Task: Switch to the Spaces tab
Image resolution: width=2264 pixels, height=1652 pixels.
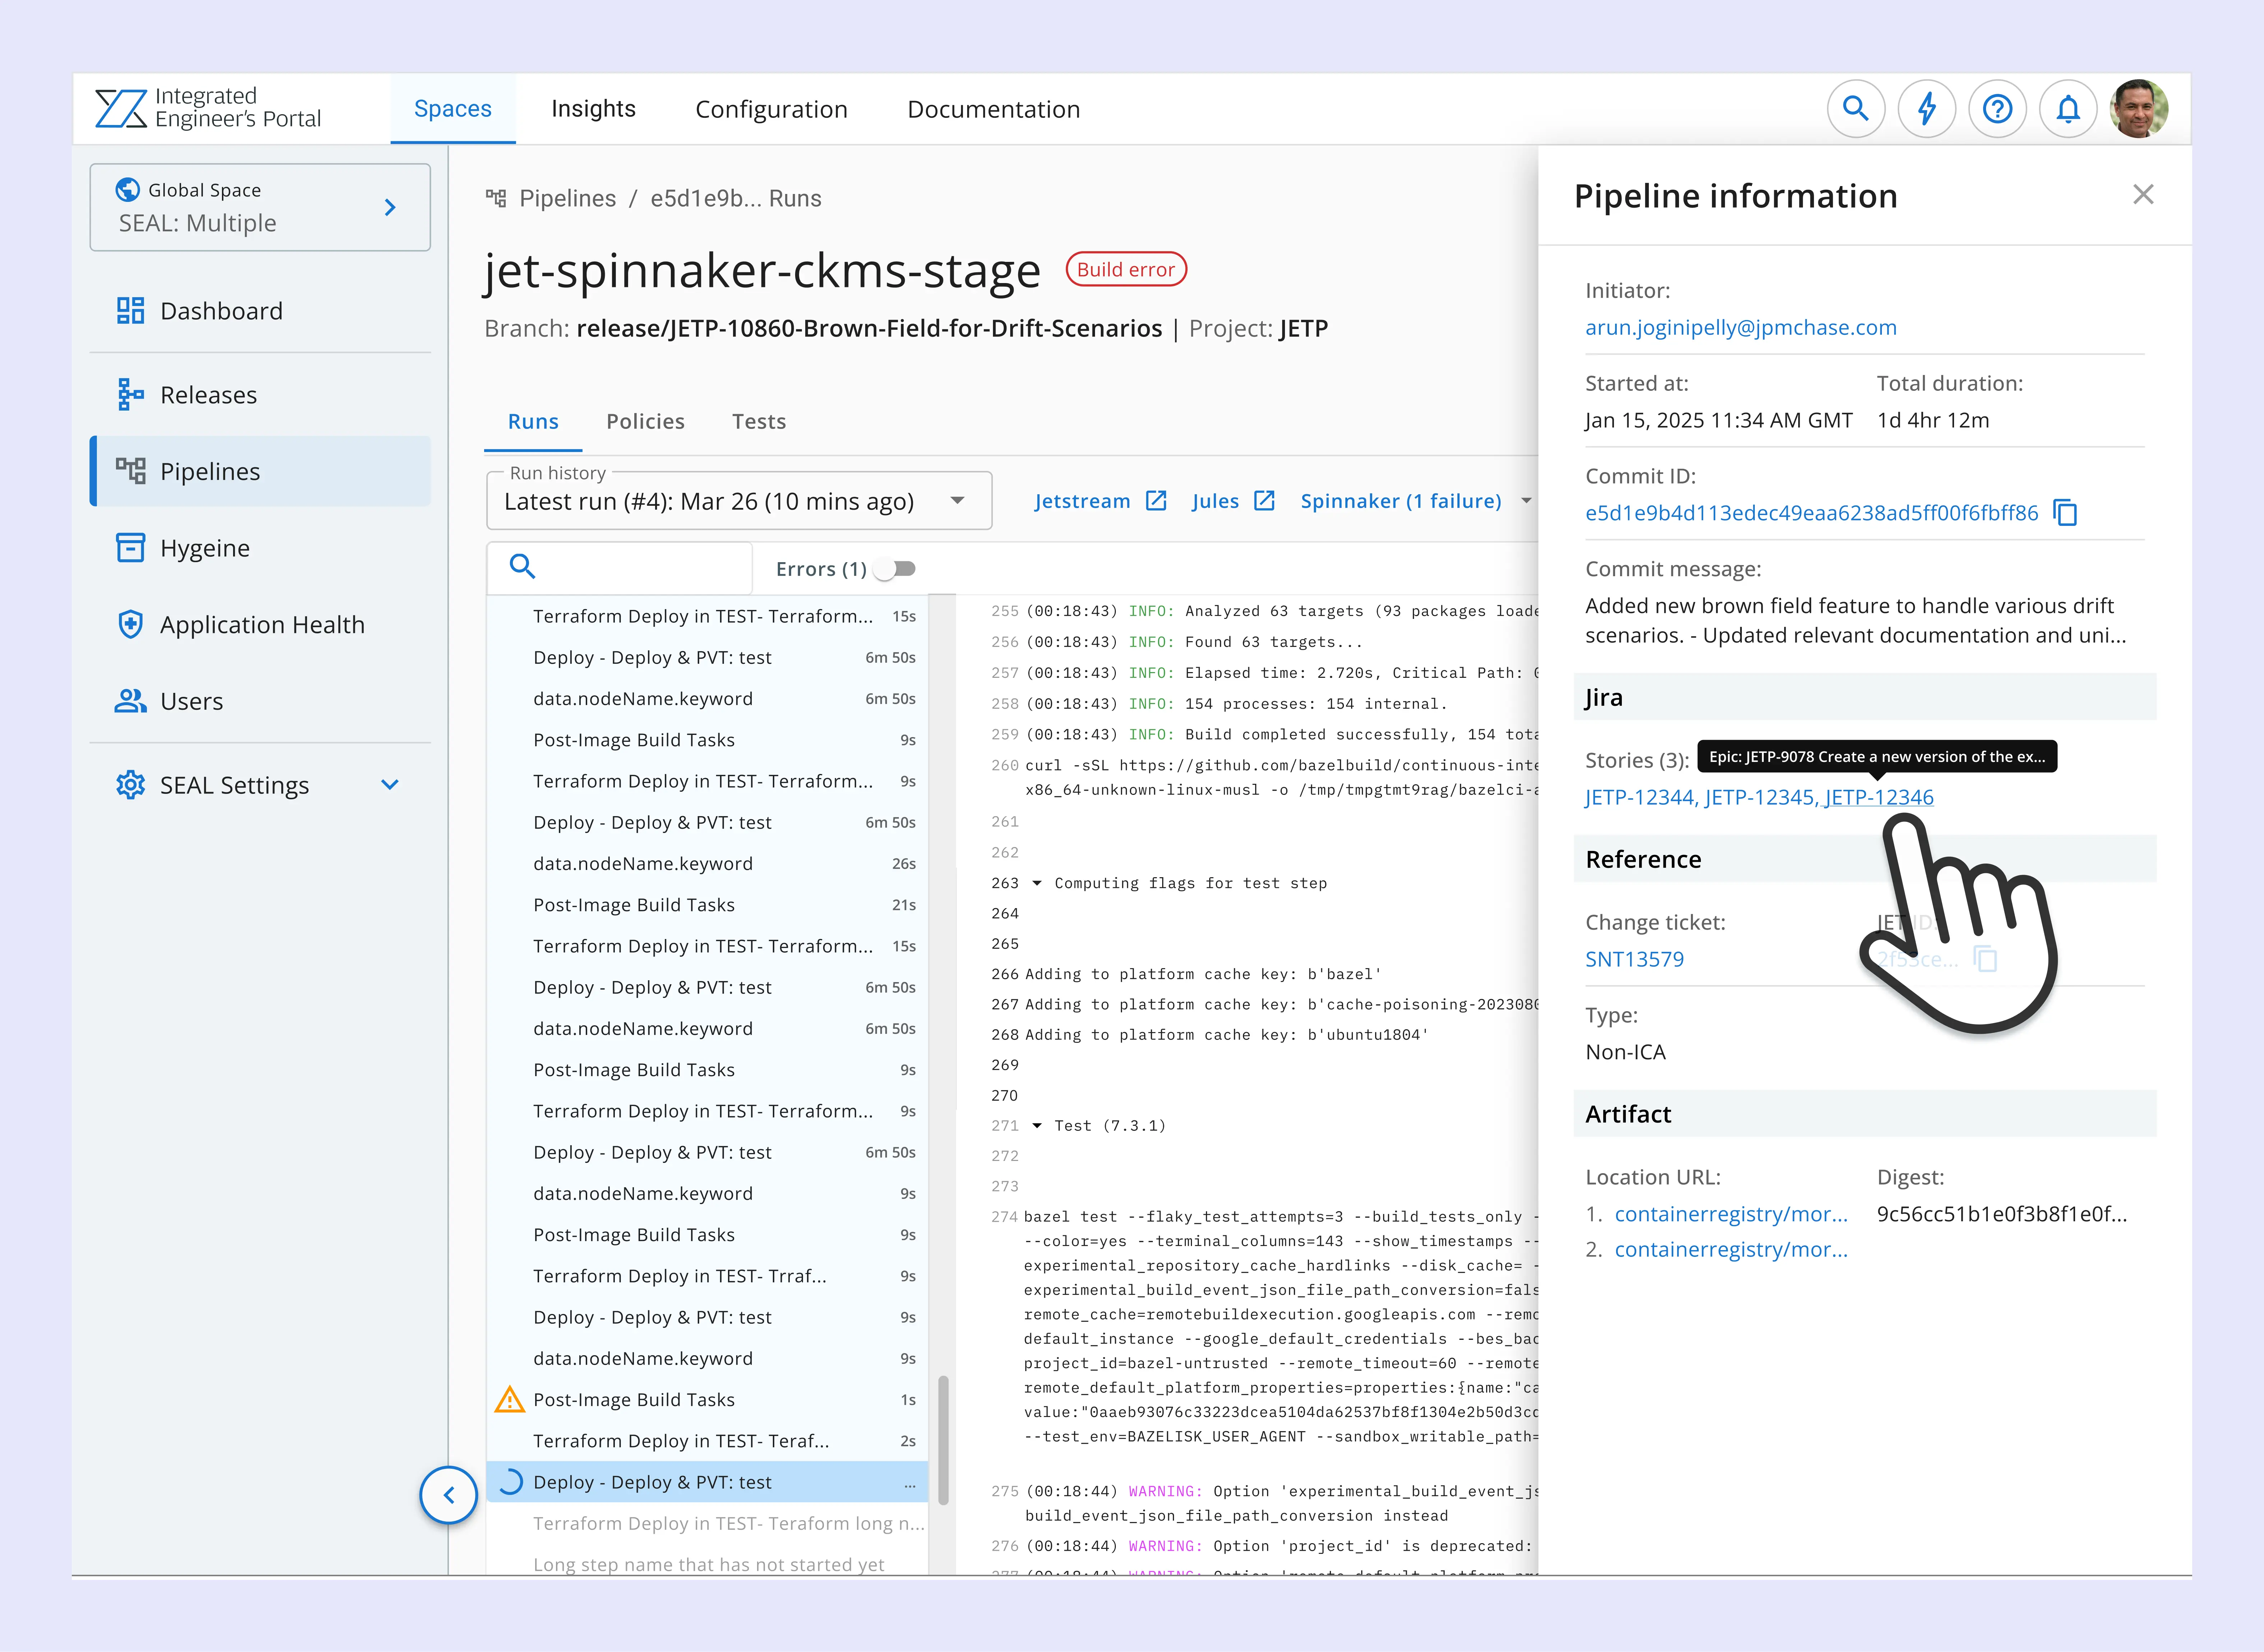Action: (x=453, y=109)
